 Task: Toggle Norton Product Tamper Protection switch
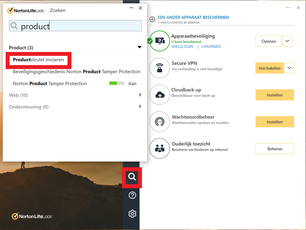117,83
